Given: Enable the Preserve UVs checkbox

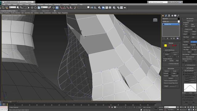Looking at the screenshot, I should (184, 29).
